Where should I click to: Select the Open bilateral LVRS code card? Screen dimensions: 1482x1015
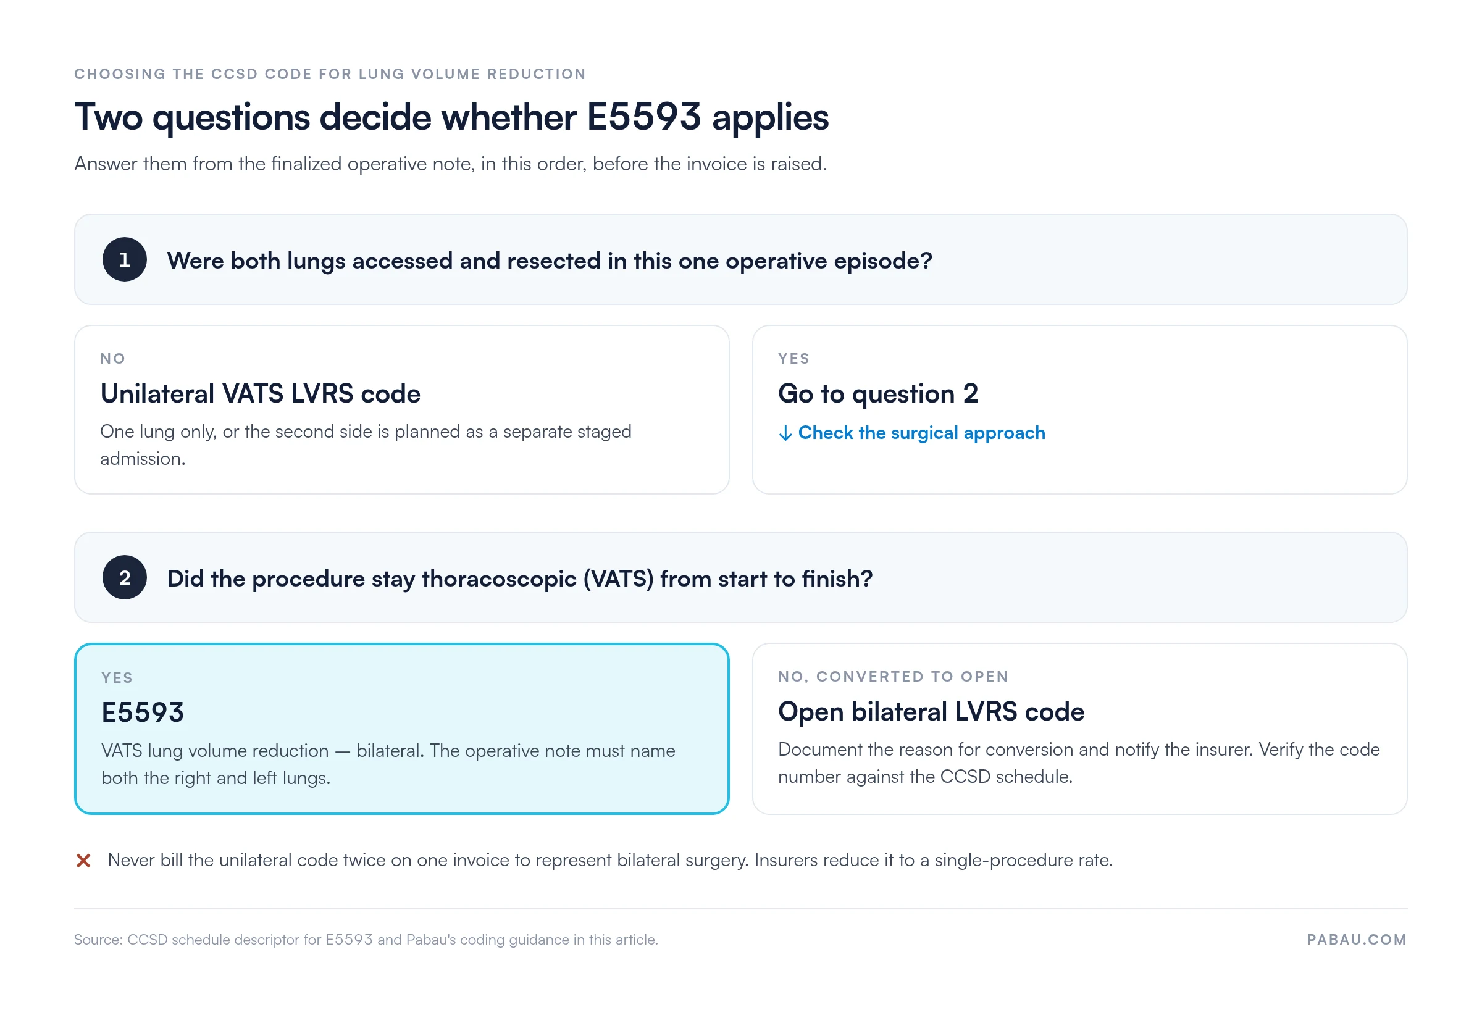tap(1079, 729)
